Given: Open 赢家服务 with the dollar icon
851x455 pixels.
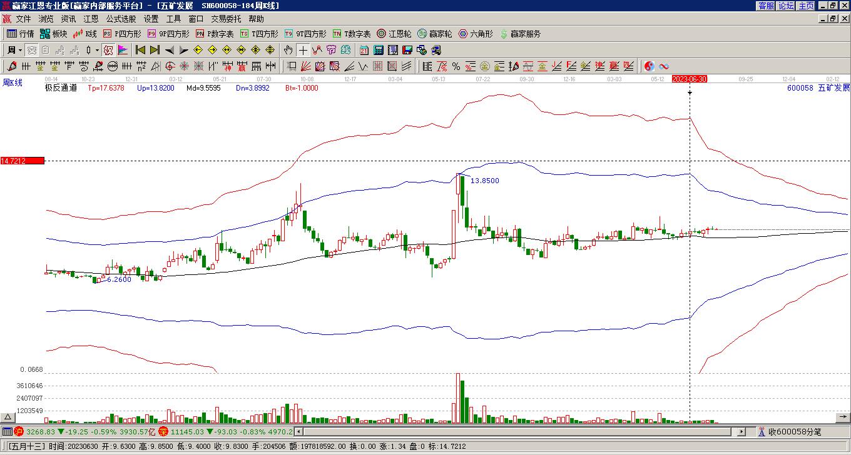Looking at the screenshot, I should (520, 34).
